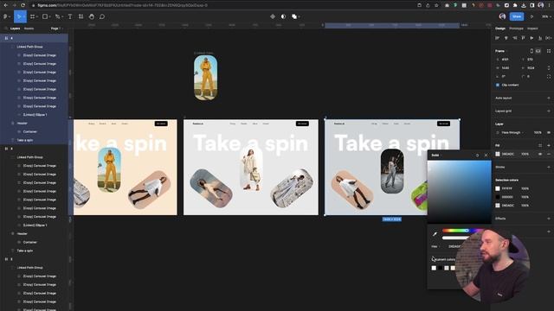The image size is (554, 311).
Task: Switch to the Layers tab
Action: (x=16, y=29)
